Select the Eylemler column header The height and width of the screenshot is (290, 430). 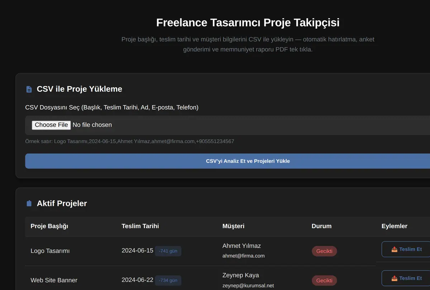tap(395, 226)
